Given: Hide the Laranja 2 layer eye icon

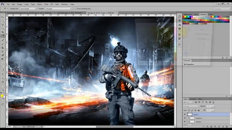Looking at the screenshot, I should click(185, 118).
